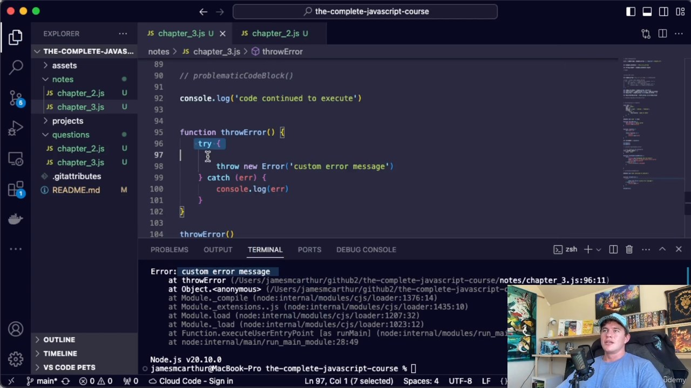The width and height of the screenshot is (691, 388).
Task: Select UTF-8 encoding status item
Action: click(x=460, y=381)
